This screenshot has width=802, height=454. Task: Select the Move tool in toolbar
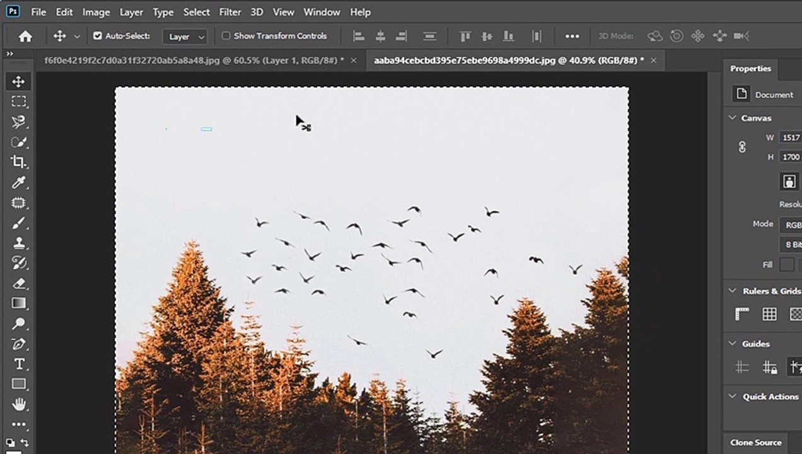click(x=18, y=81)
